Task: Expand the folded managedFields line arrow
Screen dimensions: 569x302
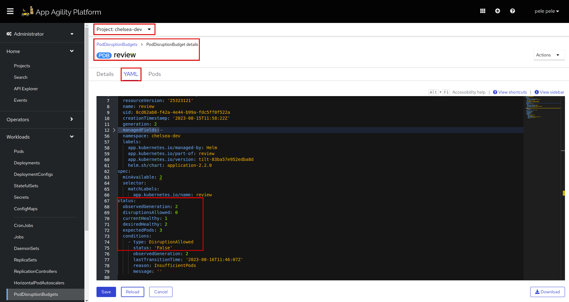Action: [x=114, y=130]
